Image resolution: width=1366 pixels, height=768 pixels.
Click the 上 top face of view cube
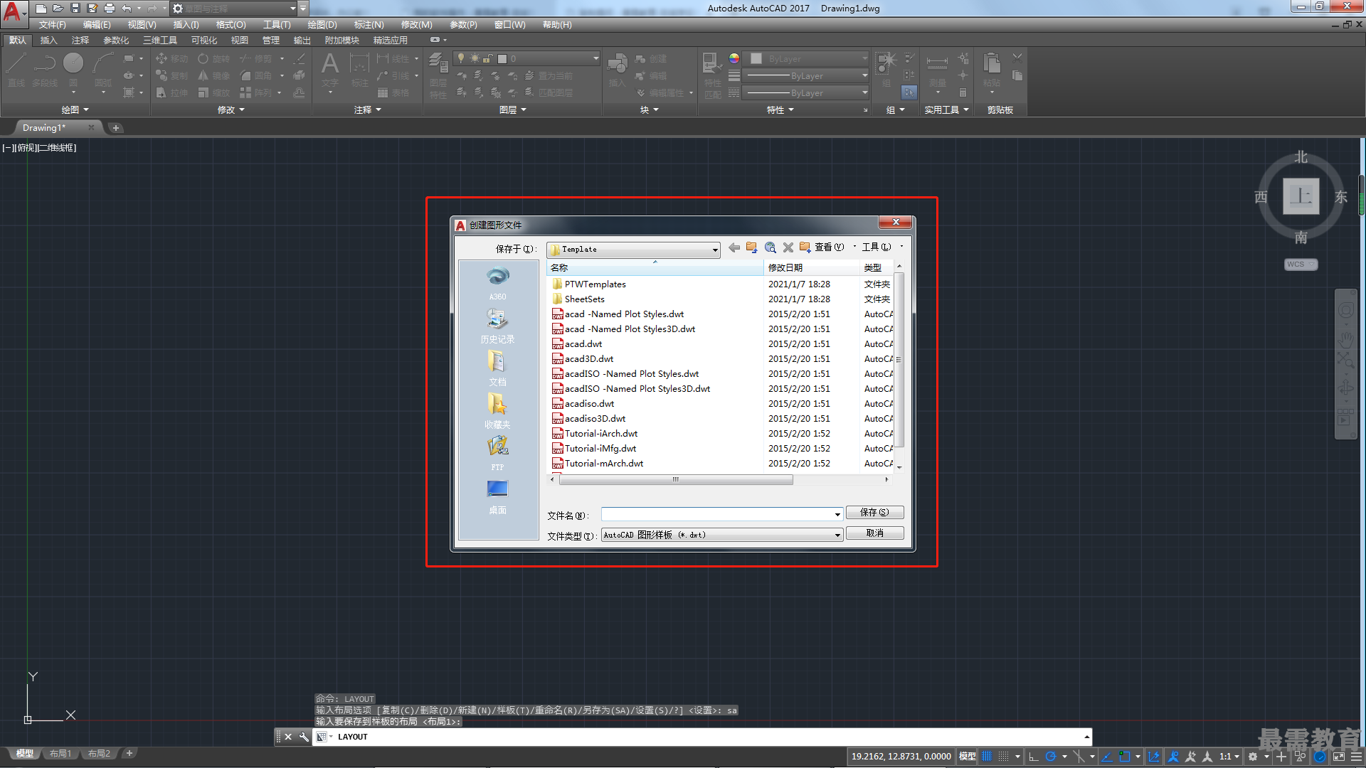(x=1301, y=196)
